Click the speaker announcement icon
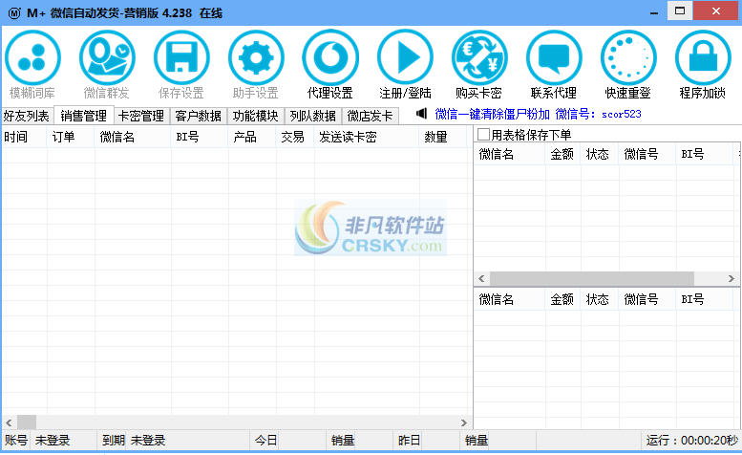The width and height of the screenshot is (742, 455). 421,114
